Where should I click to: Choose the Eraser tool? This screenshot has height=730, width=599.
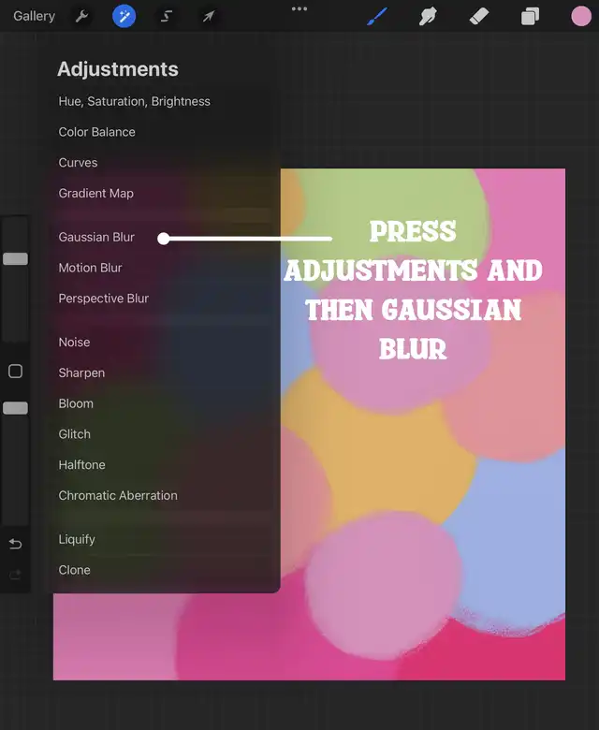(478, 16)
